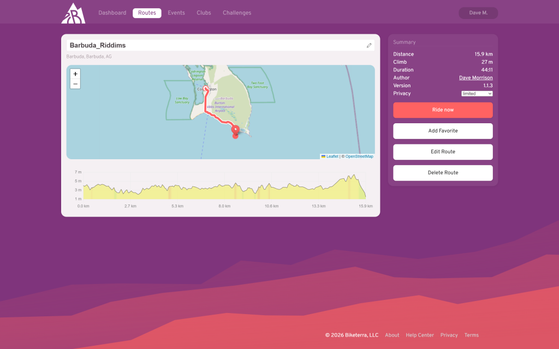
Task: Open the Dave M. user menu
Action: (478, 13)
